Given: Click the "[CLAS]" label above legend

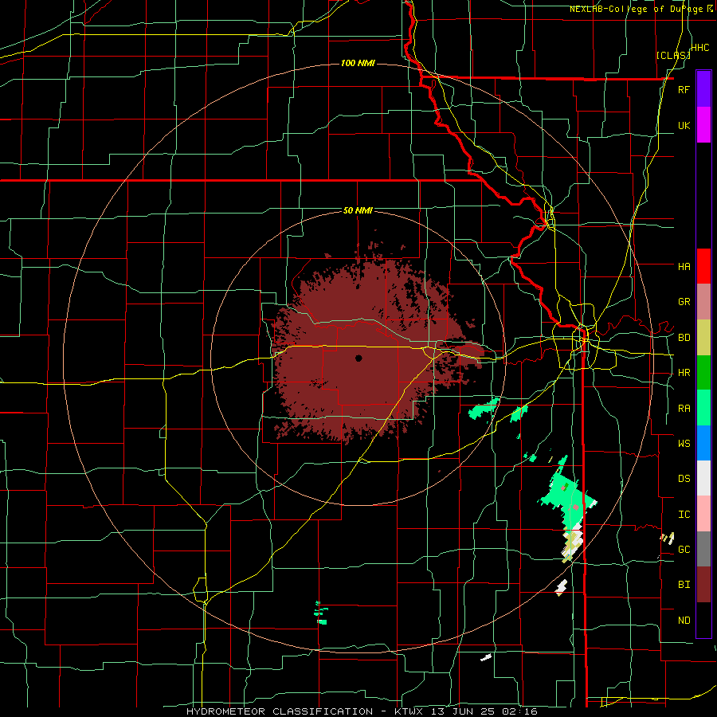Looking at the screenshot, I should (x=673, y=55).
